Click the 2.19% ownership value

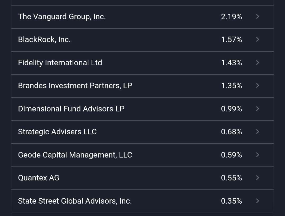(231, 17)
